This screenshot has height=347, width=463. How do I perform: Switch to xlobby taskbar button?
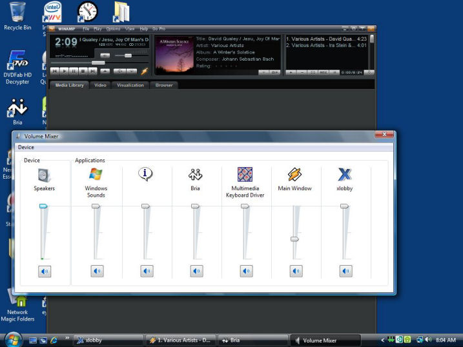tap(108, 340)
